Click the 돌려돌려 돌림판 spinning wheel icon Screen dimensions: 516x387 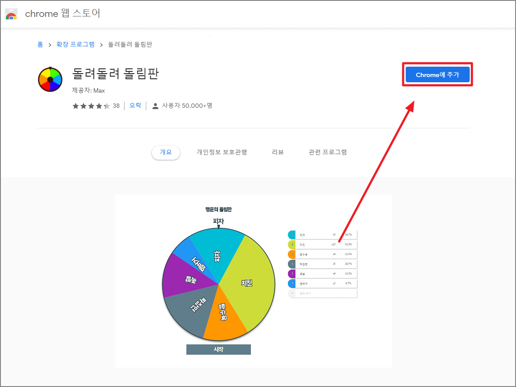click(x=50, y=79)
